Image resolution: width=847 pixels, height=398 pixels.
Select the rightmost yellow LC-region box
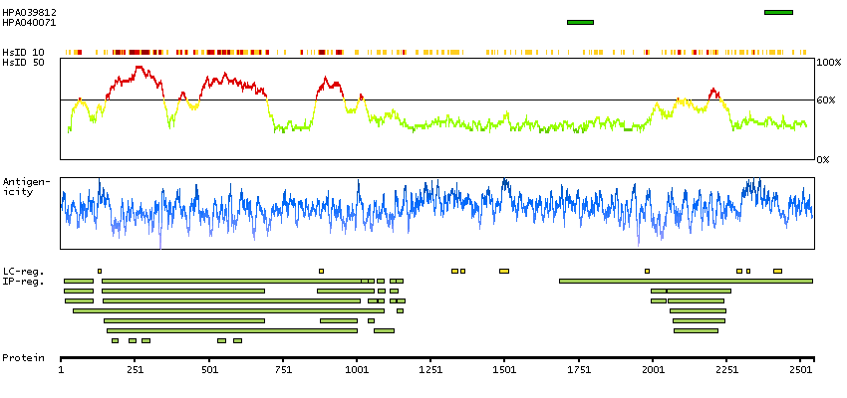pos(777,271)
